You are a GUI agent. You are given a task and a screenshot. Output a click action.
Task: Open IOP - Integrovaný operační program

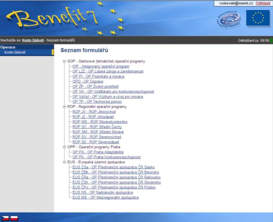101,67
